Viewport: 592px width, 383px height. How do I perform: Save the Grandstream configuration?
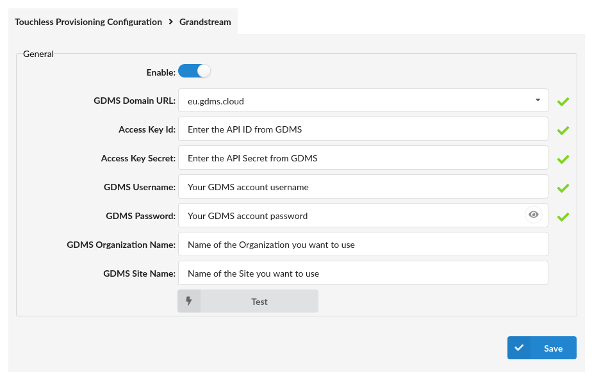pos(542,348)
